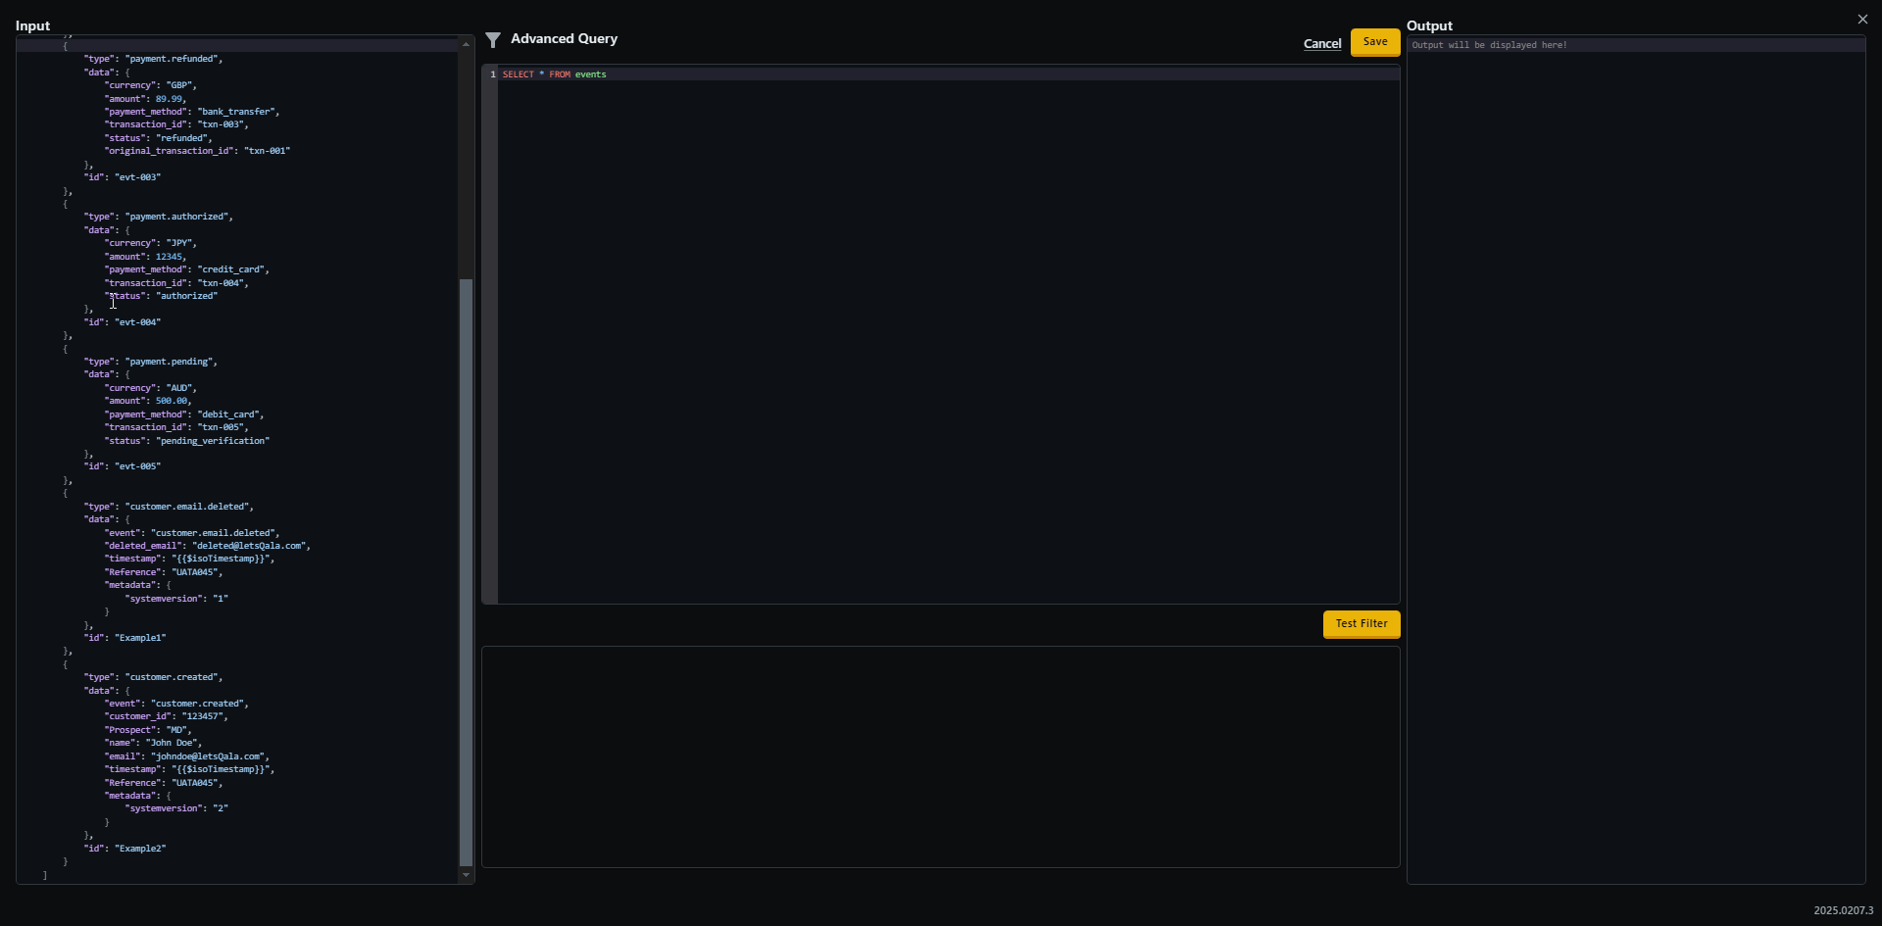Save the current query

(1374, 42)
